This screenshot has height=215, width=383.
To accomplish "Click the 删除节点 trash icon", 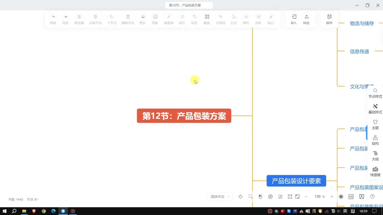I will coord(128,19).
